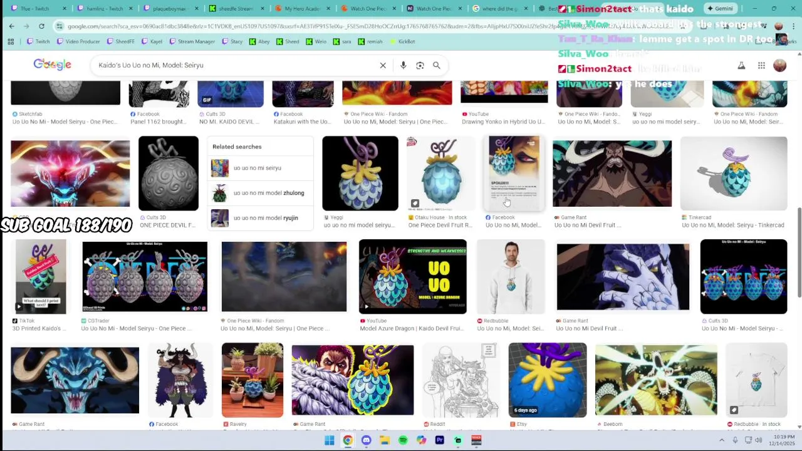Show hidden system tray icons chevron

(722, 440)
